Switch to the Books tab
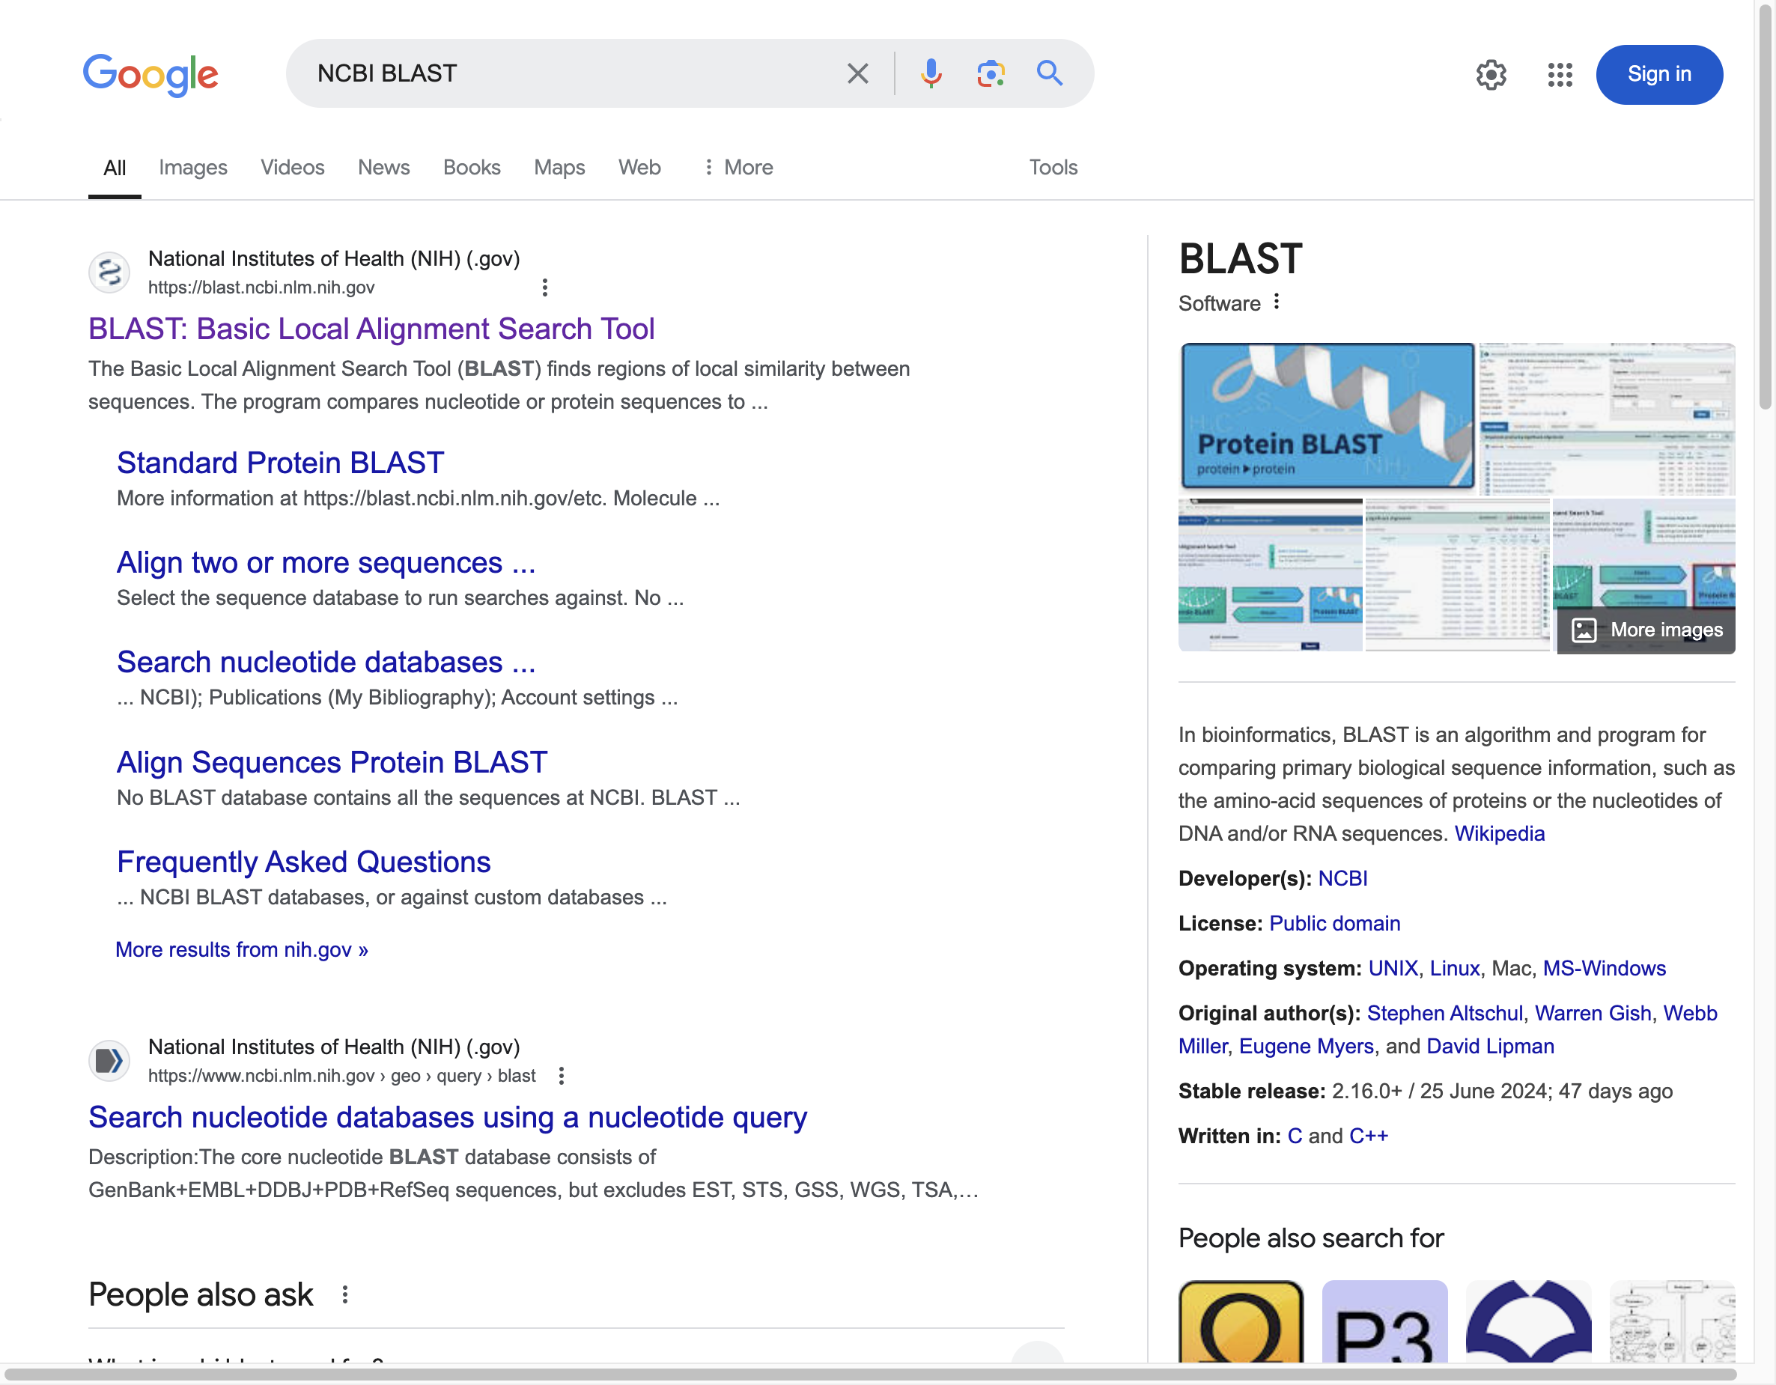The image size is (1776, 1385). pos(472,168)
